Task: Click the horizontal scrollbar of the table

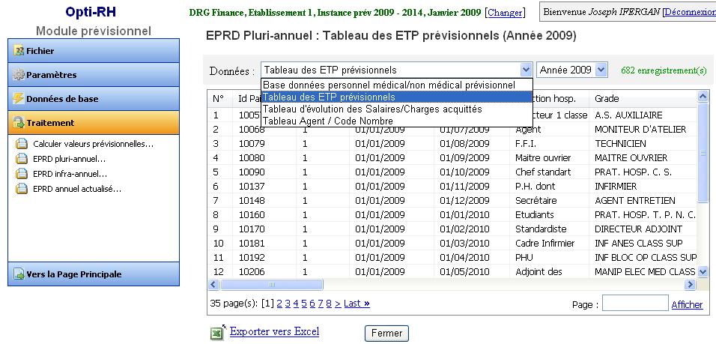Action: coord(449,285)
